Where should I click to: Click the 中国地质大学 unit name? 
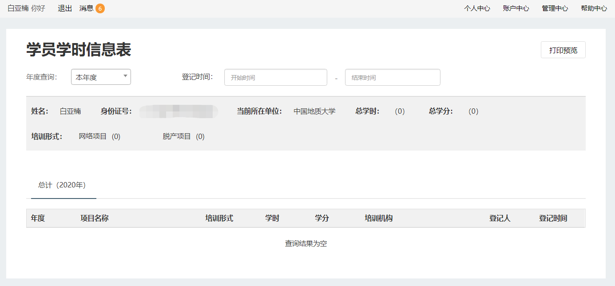314,111
